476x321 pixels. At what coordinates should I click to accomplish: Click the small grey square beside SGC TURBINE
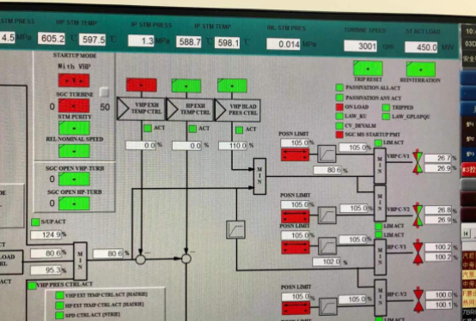click(x=104, y=92)
